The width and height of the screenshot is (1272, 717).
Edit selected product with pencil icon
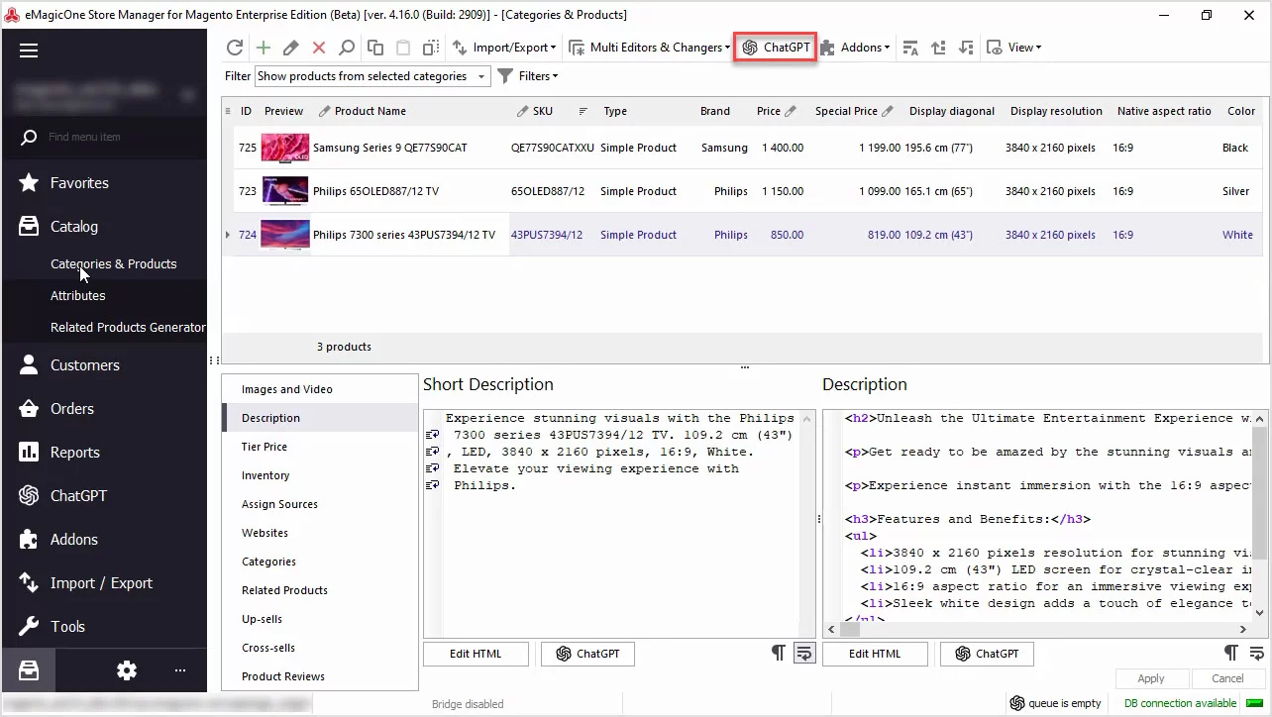point(290,48)
